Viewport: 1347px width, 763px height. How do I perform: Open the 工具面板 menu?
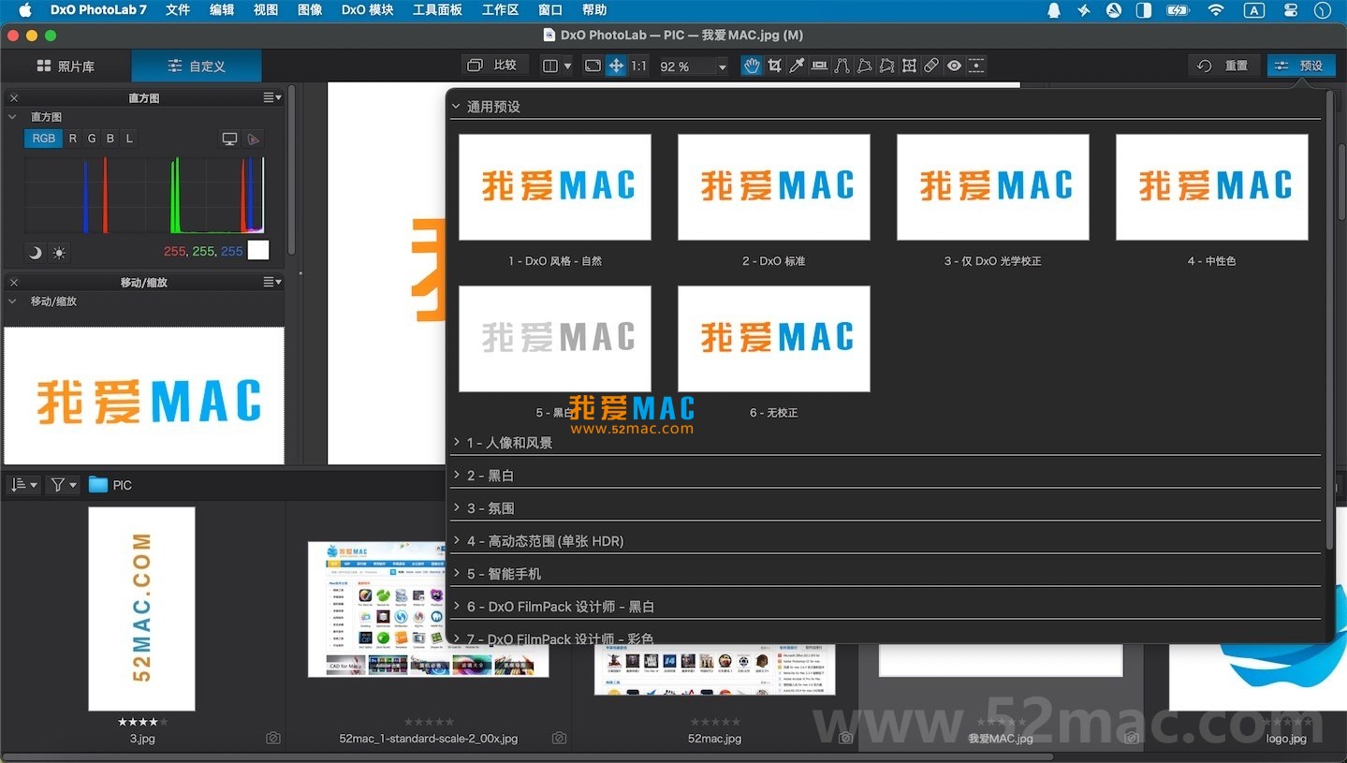coord(438,10)
